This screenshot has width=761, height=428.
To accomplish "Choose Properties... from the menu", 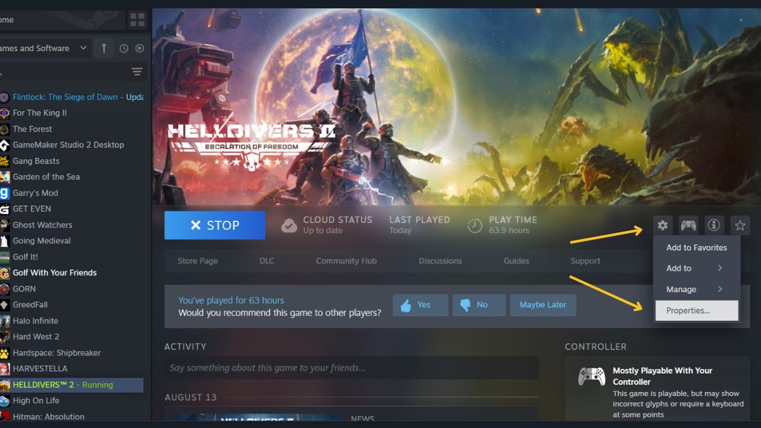I will (x=696, y=311).
